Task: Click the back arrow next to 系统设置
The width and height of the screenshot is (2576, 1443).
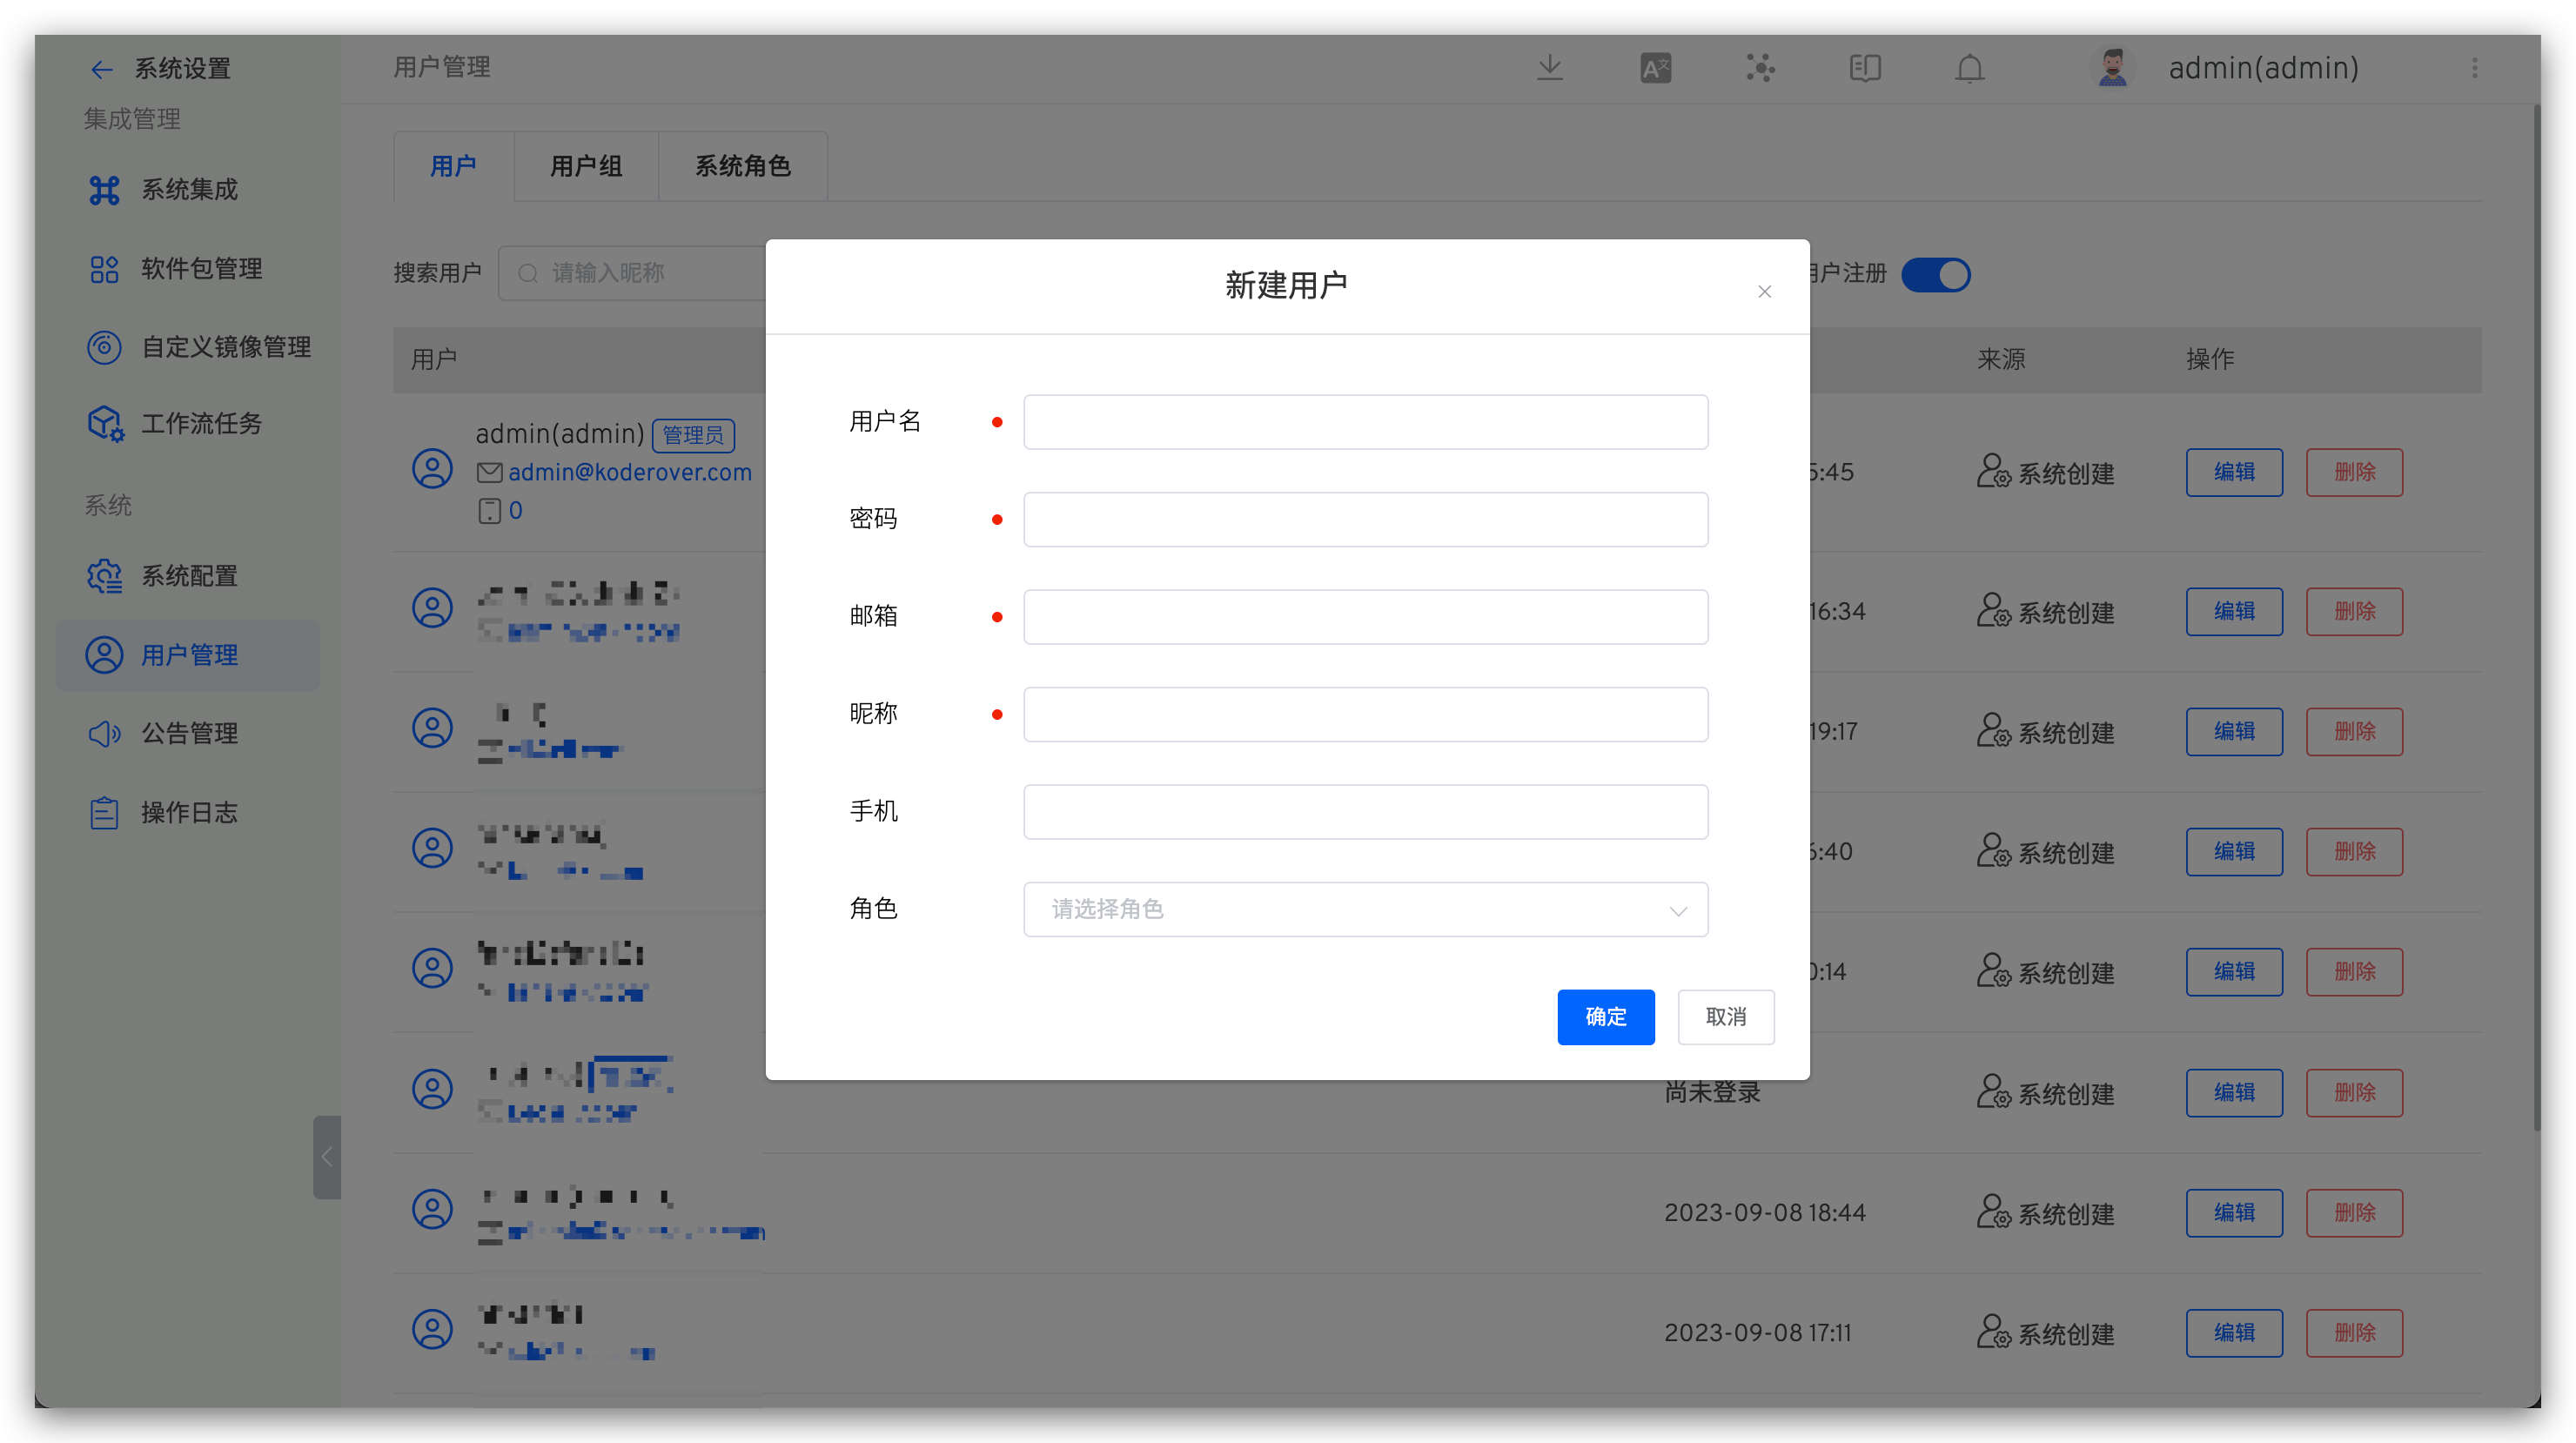Action: coord(101,69)
